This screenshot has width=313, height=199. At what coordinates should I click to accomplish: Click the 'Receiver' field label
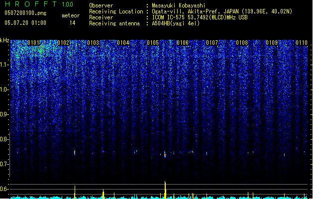[x=101, y=17]
